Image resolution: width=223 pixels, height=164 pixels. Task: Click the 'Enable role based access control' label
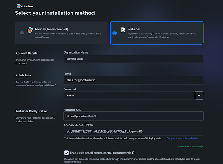point(102,153)
